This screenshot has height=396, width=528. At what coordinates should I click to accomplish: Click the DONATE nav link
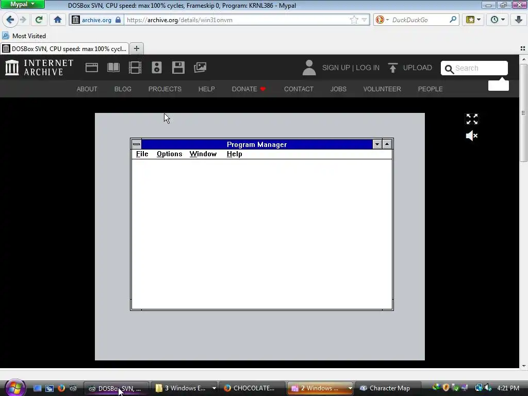click(249, 89)
